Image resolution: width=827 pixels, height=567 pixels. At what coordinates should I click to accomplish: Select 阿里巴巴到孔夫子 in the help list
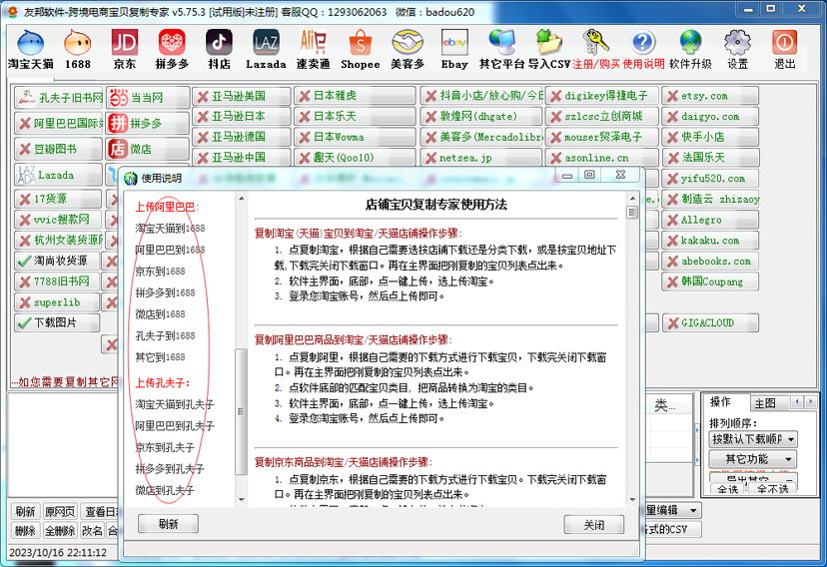tap(175, 426)
